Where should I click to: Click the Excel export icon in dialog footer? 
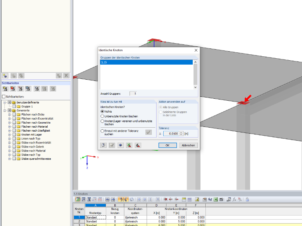129,145
